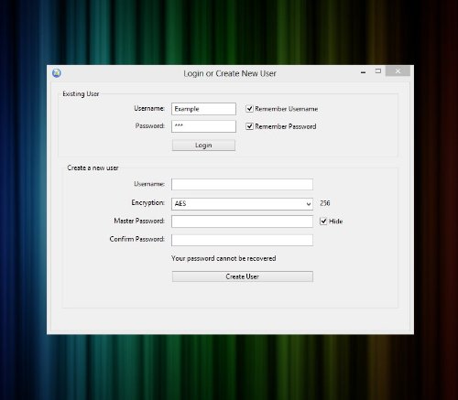Close the Login or Create New User window
Viewport: 458px width, 400px height.
398,71
